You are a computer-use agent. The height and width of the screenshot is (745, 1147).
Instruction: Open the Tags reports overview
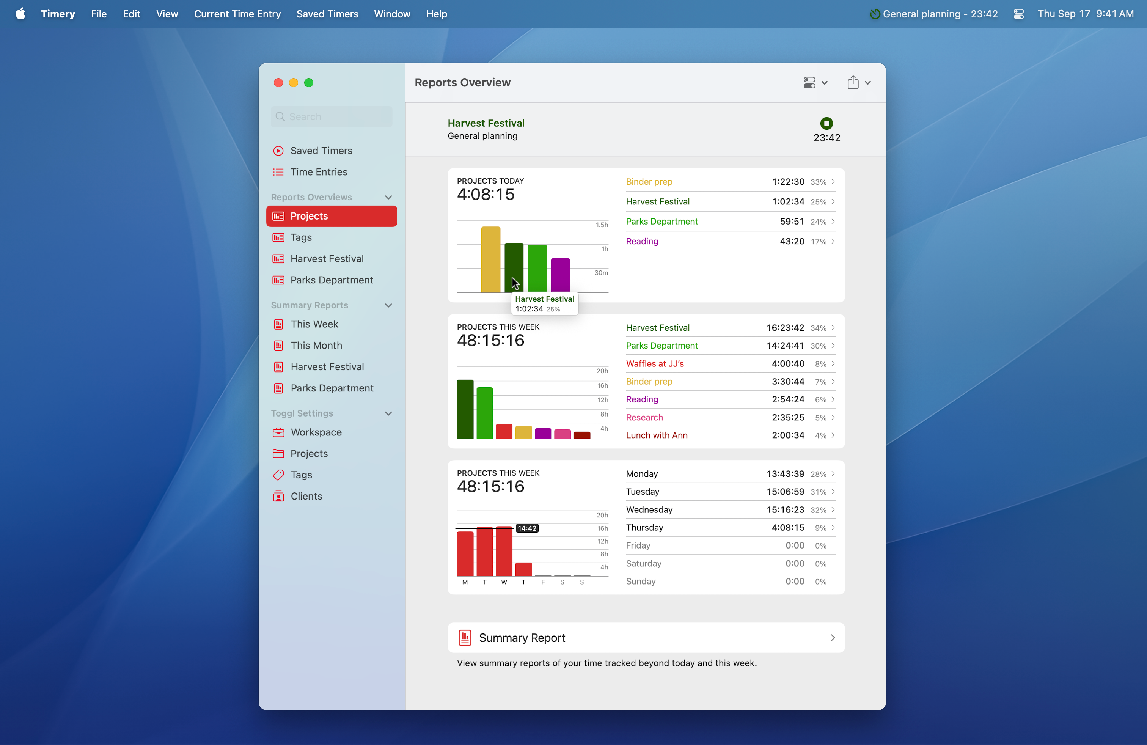click(x=331, y=237)
